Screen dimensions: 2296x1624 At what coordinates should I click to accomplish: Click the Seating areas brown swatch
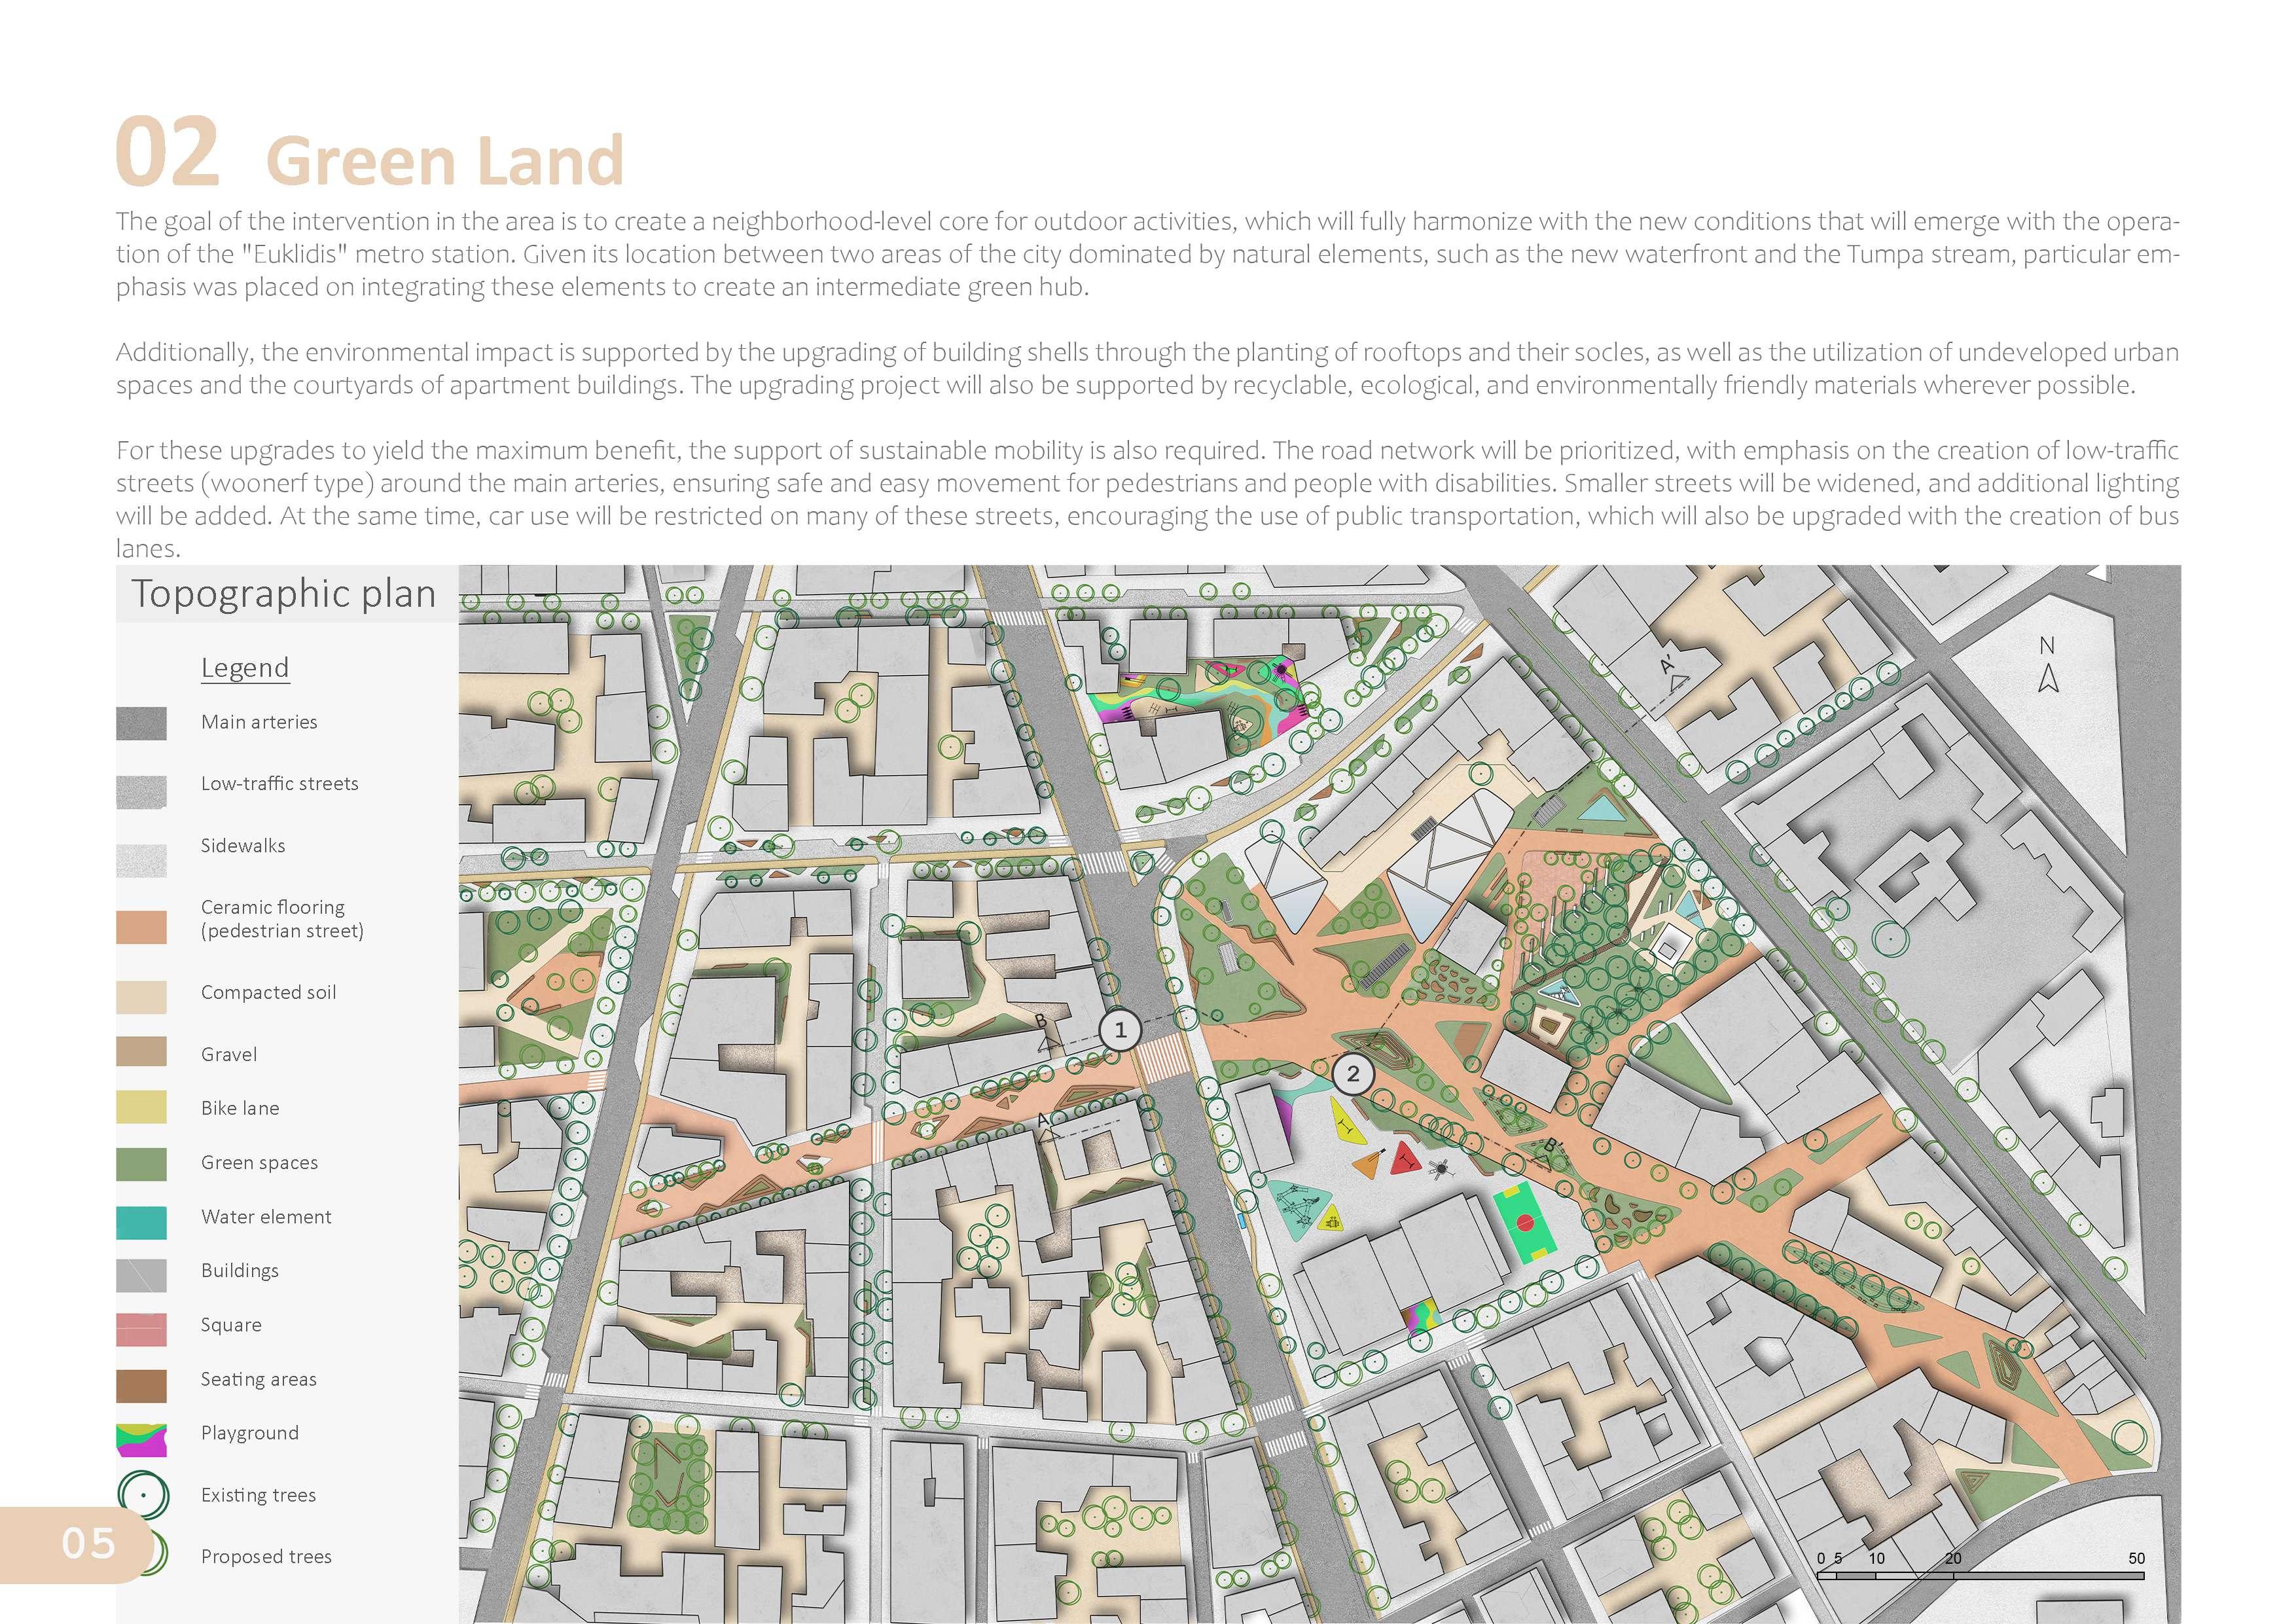coord(141,1385)
